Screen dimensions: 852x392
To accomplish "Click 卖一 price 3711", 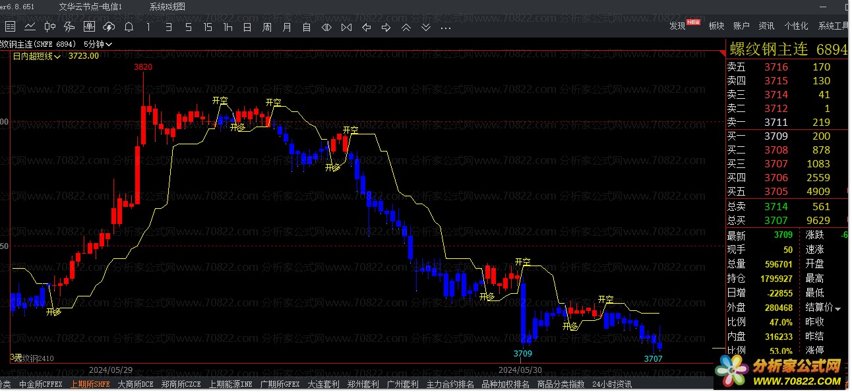I will [x=776, y=123].
